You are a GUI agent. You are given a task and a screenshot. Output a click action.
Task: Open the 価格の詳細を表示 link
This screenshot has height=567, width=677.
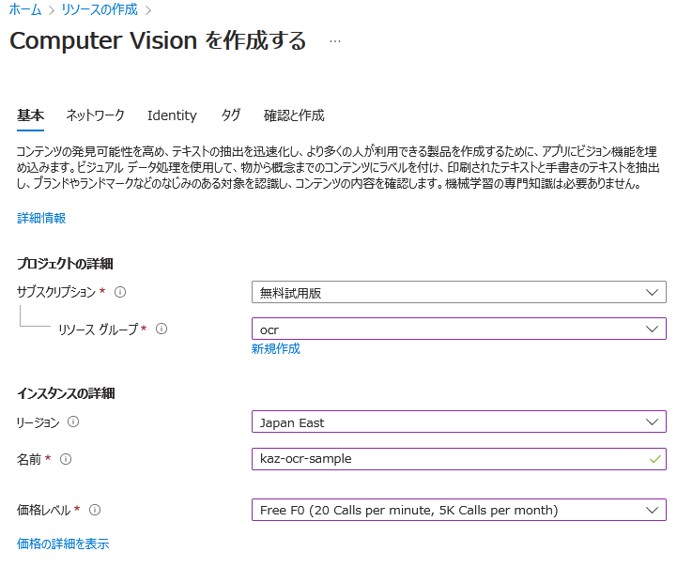click(63, 544)
